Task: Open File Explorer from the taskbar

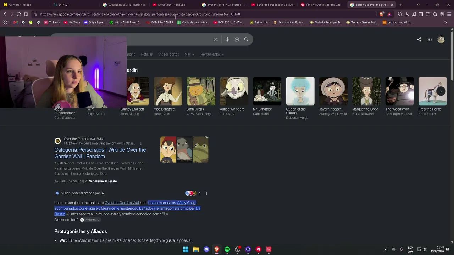Action: (196, 249)
